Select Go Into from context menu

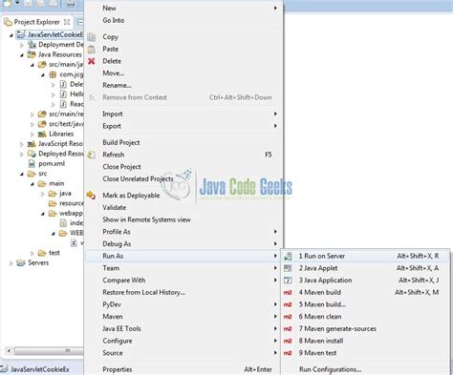183,20
